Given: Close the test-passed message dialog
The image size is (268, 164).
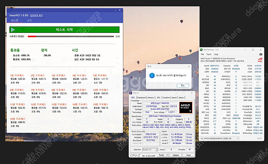Looking at the screenshot, I should click(x=189, y=66).
